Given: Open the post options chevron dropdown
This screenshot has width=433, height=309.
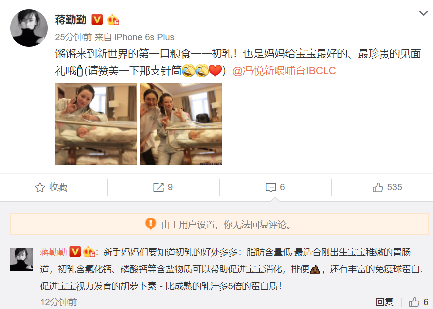Looking at the screenshot, I should click(x=423, y=13).
